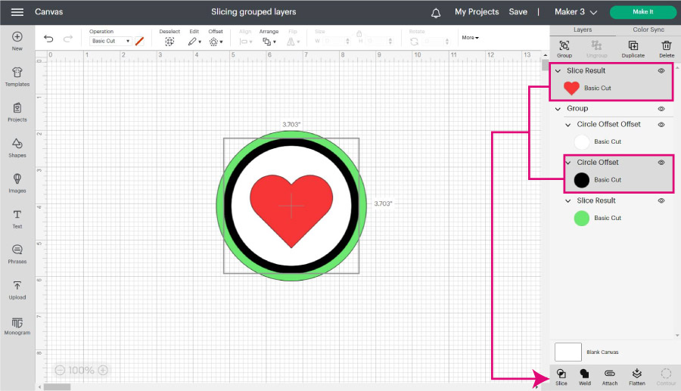Open My Projects
This screenshot has width=681, height=391.
(477, 12)
